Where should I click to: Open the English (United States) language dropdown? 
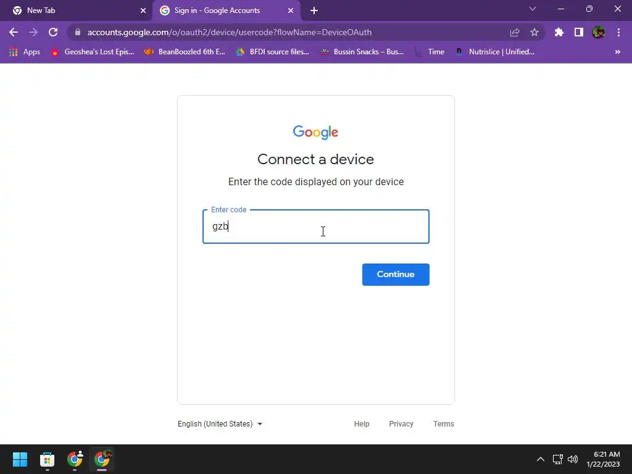(x=220, y=424)
